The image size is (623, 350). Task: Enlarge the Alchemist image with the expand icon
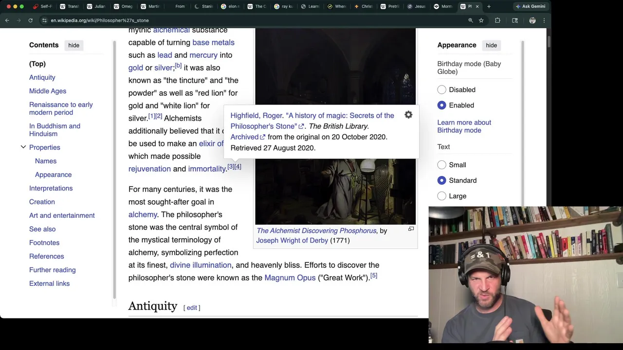coord(411,229)
